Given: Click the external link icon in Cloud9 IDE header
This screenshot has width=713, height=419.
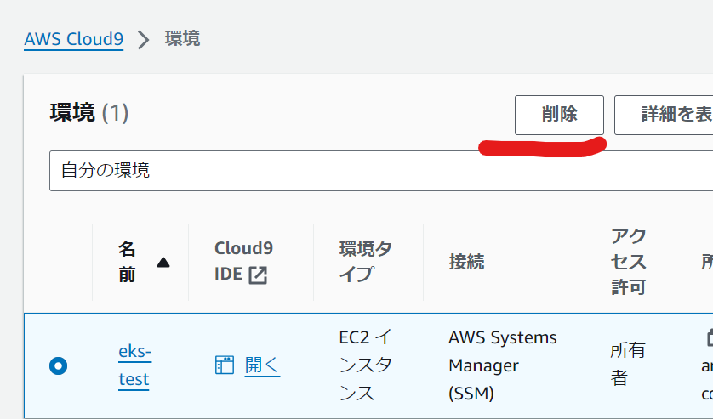Looking at the screenshot, I should (258, 275).
